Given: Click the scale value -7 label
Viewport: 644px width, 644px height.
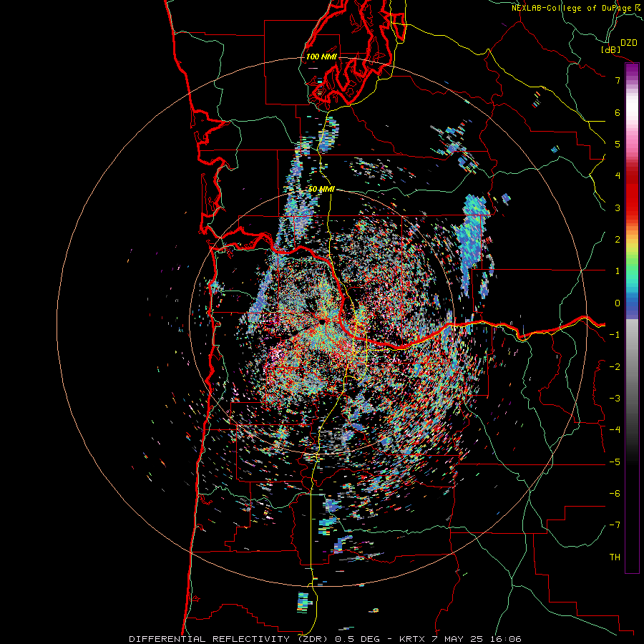Looking at the screenshot, I should point(615,525).
